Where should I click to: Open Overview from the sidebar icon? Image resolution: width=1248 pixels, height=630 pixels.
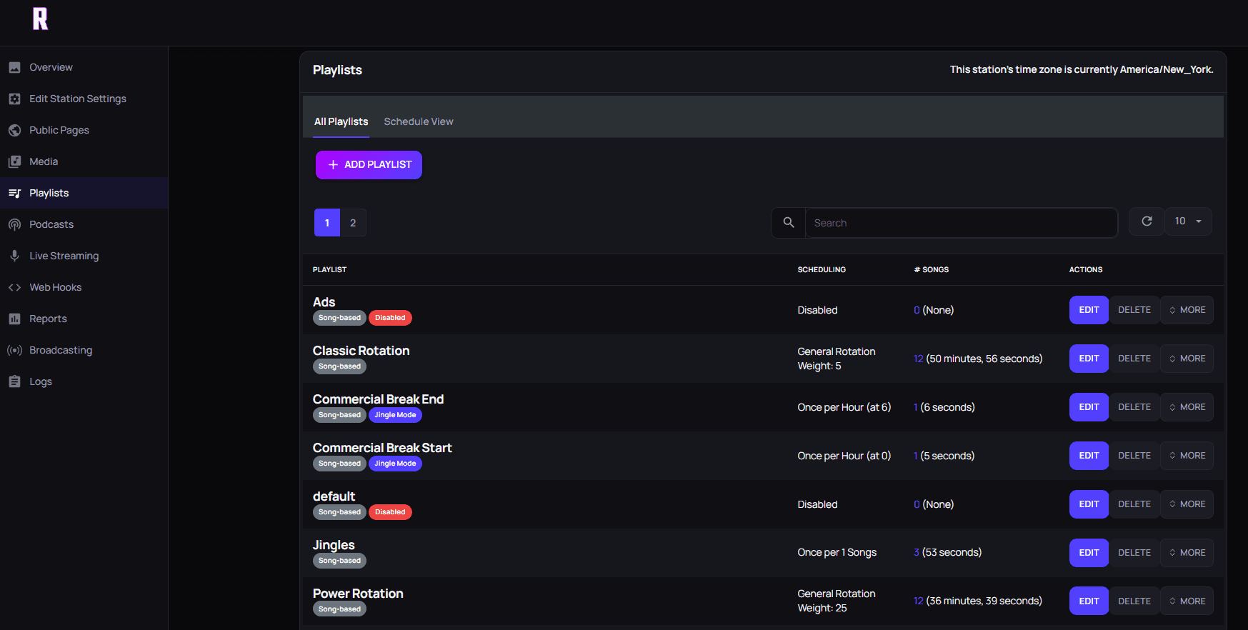click(x=14, y=67)
